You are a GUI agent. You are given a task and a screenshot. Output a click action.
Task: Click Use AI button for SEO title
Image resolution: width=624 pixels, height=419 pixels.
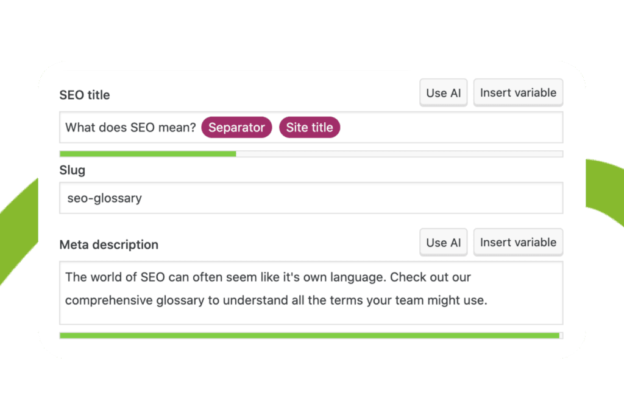pos(444,93)
